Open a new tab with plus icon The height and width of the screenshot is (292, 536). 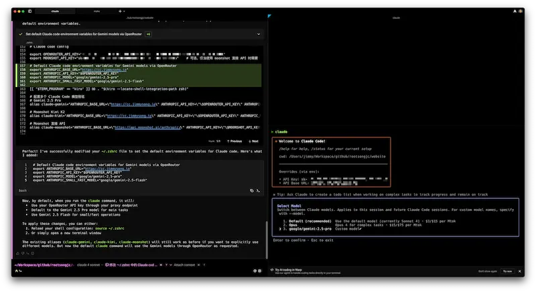point(120,11)
